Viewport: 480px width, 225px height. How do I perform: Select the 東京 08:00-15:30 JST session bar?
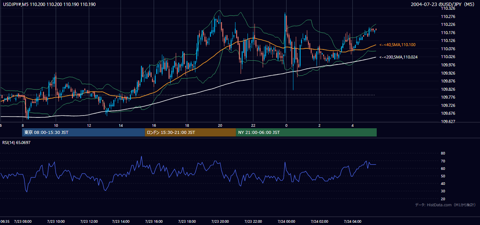[x=83, y=132]
